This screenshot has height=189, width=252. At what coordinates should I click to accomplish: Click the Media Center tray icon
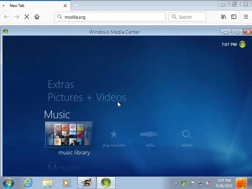click(184, 183)
